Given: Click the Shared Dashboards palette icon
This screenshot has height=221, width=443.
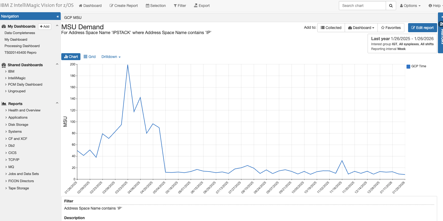Looking at the screenshot, I should coord(4,65).
